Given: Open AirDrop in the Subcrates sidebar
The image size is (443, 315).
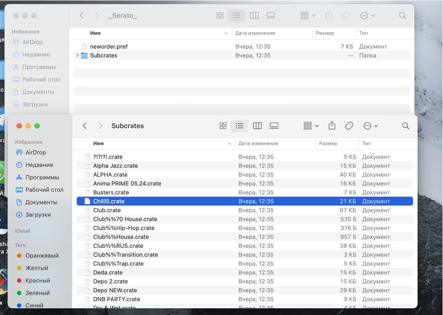Looking at the screenshot, I should pyautogui.click(x=36, y=152).
